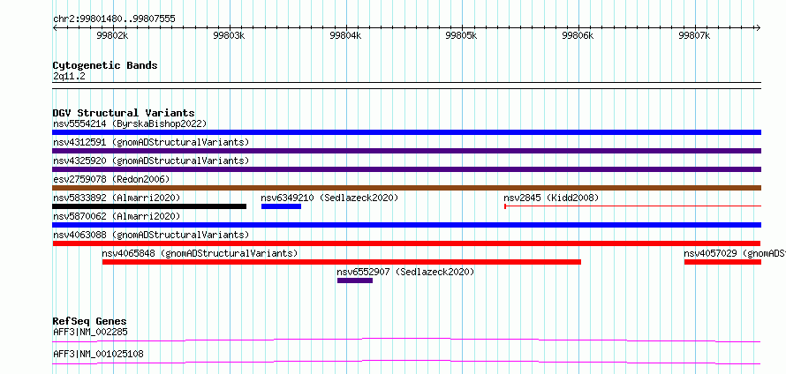Select nsv5833892 (Almarri2020) label

[117, 198]
